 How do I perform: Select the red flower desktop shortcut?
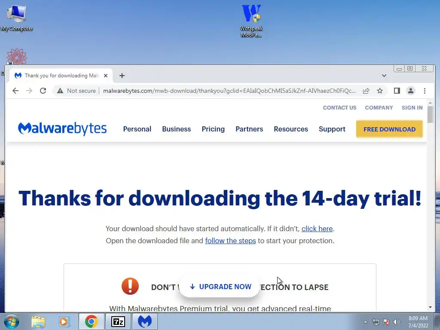click(17, 56)
